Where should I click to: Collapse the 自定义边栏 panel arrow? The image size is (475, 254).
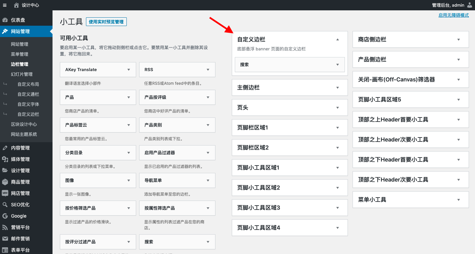pyautogui.click(x=338, y=39)
